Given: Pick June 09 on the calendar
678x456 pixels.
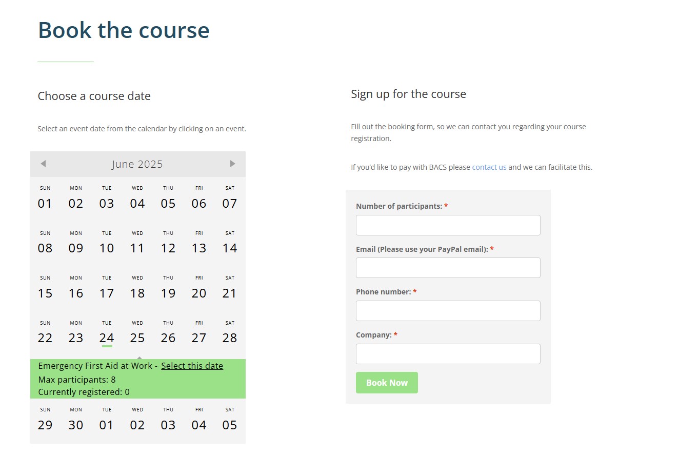Looking at the screenshot, I should pyautogui.click(x=76, y=248).
